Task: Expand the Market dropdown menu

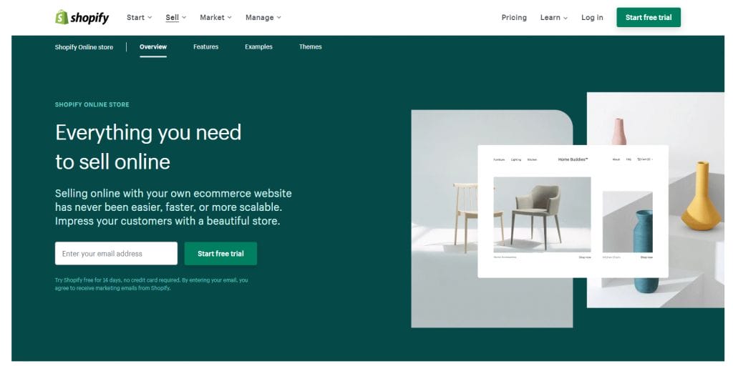Action: pos(215,17)
